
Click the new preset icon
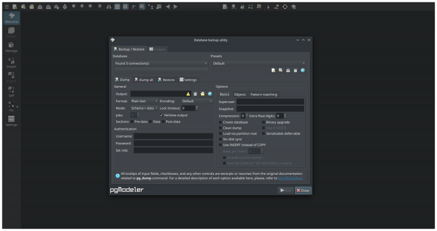[x=273, y=70]
